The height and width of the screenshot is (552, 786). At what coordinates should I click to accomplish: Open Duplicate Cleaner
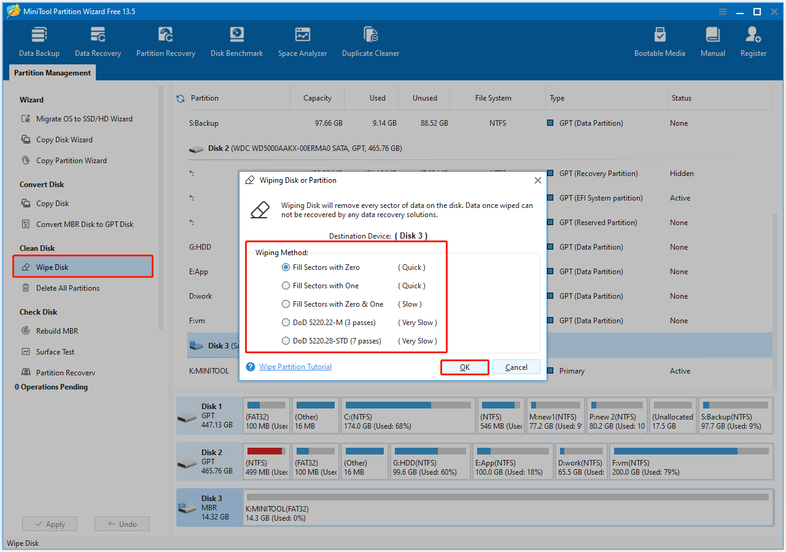[x=370, y=40]
